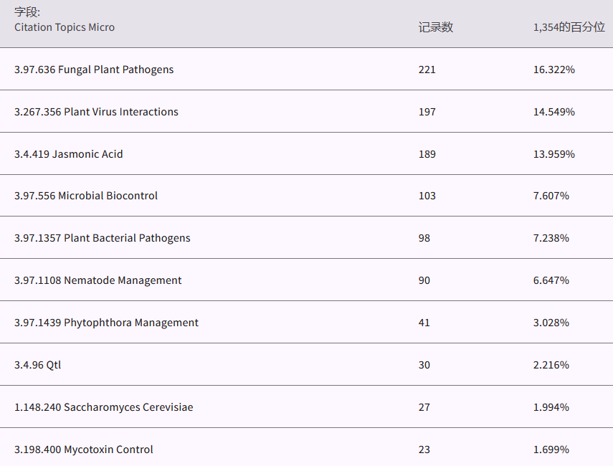This screenshot has height=466, width=613.
Task: Open the Plant Bacterial Pathogens entry
Action: (x=103, y=238)
